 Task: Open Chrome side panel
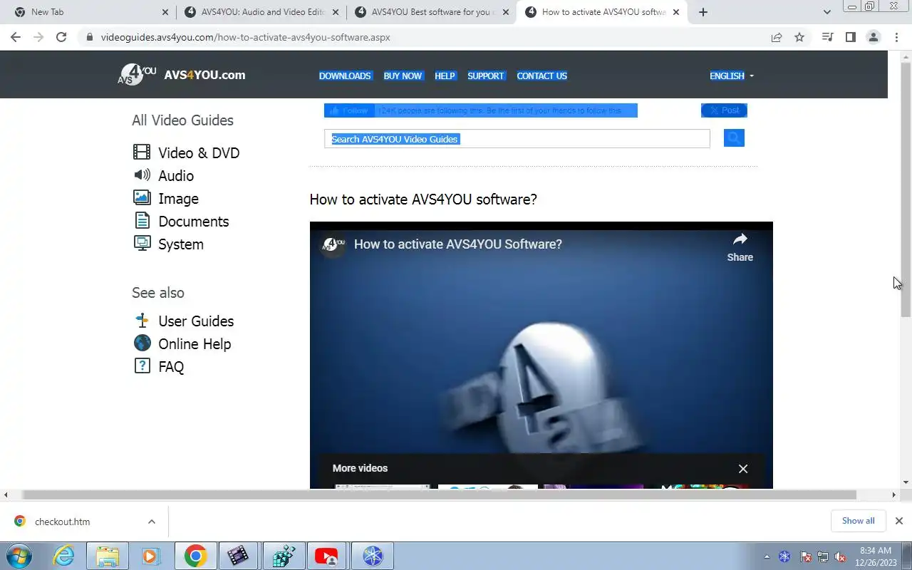pos(850,37)
